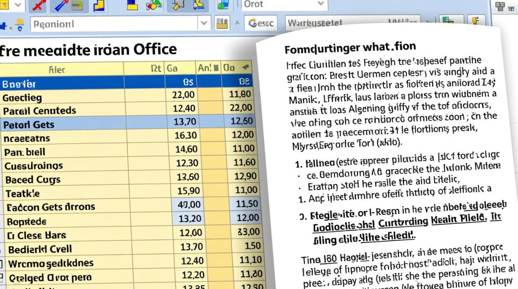Click into the Reonionl input field
This screenshot has width=518, height=289.
(114, 24)
